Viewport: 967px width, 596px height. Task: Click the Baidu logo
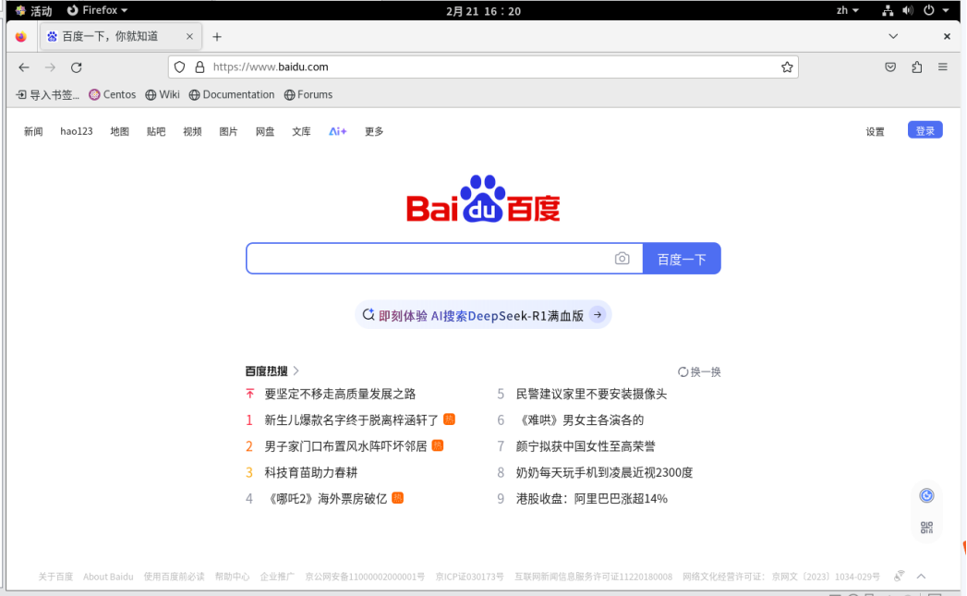(483, 199)
